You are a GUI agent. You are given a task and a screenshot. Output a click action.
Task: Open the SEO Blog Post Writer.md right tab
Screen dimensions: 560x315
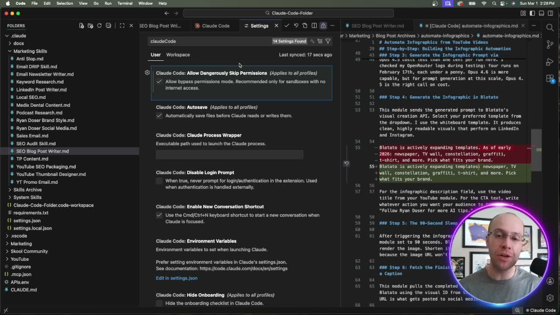click(377, 26)
